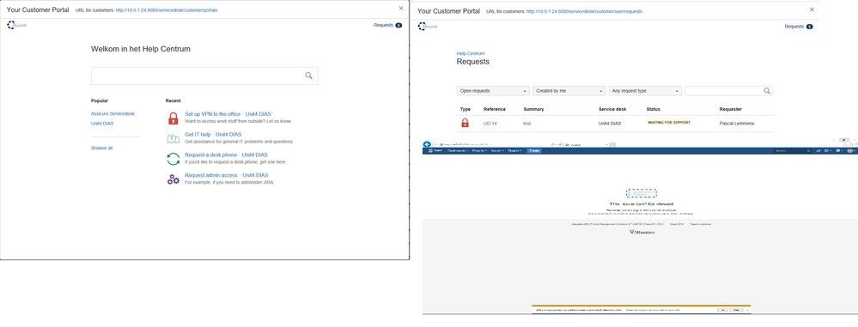Click the Service desk column header
The image size is (858, 327).
[612, 109]
